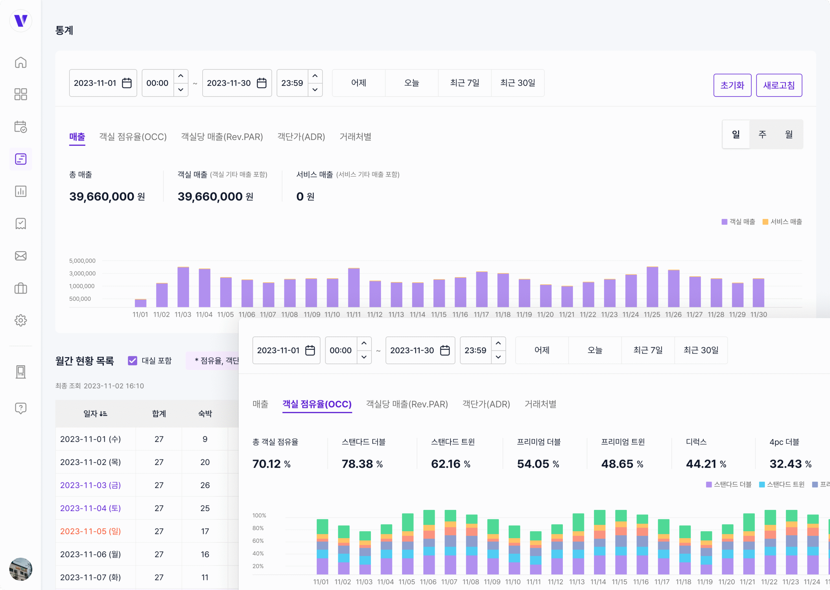This screenshot has width=830, height=590.
Task: Click the home icon in sidebar
Action: tap(21, 63)
